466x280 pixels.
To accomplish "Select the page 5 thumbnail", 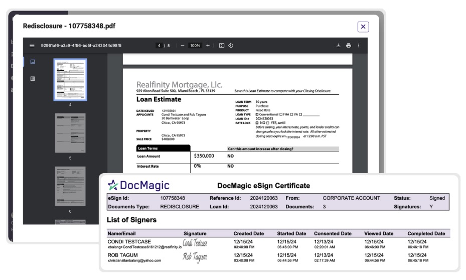I will click(70, 133).
